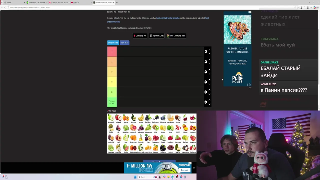Click the I've never had this label
The width and height of the screenshot is (320, 180).
click(x=112, y=102)
